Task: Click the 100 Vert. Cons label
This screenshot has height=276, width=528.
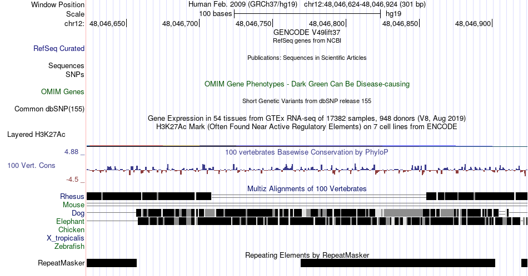Action: 31,165
